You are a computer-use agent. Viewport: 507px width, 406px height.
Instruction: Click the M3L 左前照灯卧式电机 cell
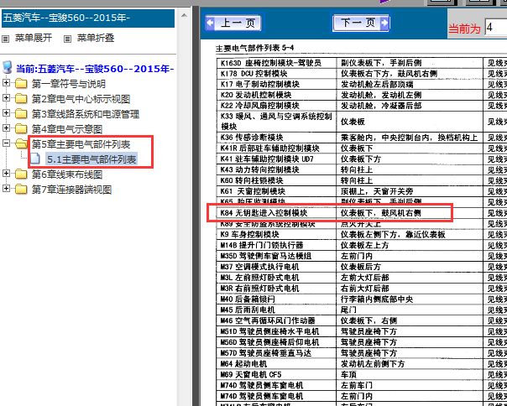tap(277, 278)
